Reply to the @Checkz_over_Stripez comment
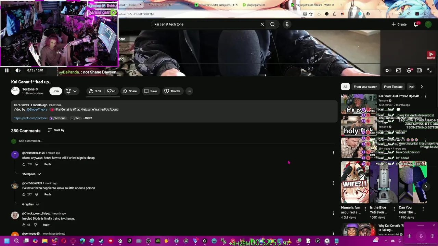 pos(46,225)
